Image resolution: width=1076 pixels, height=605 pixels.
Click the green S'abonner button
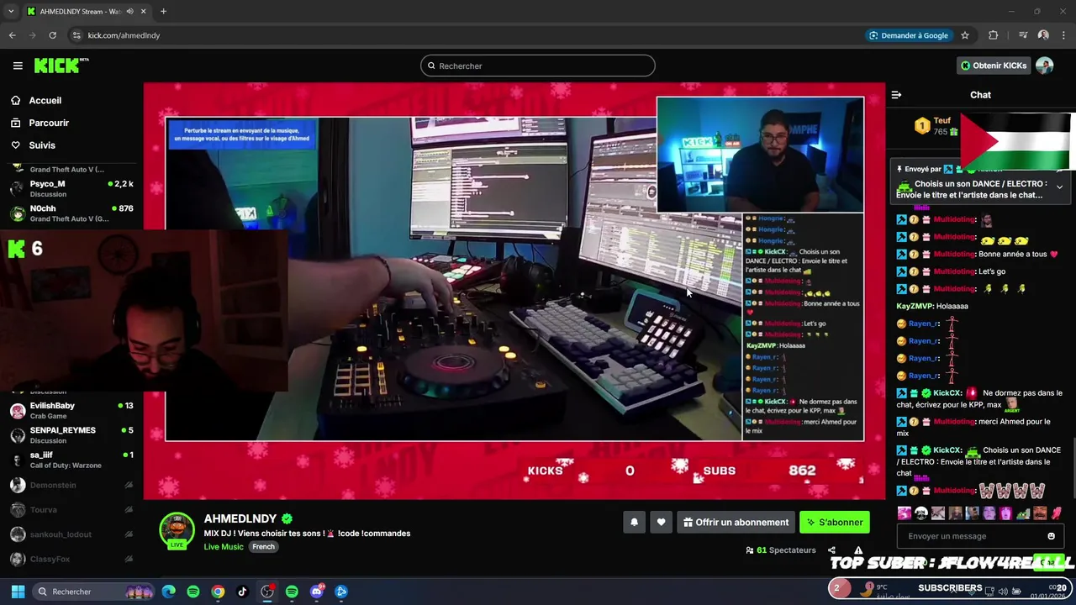pos(835,522)
